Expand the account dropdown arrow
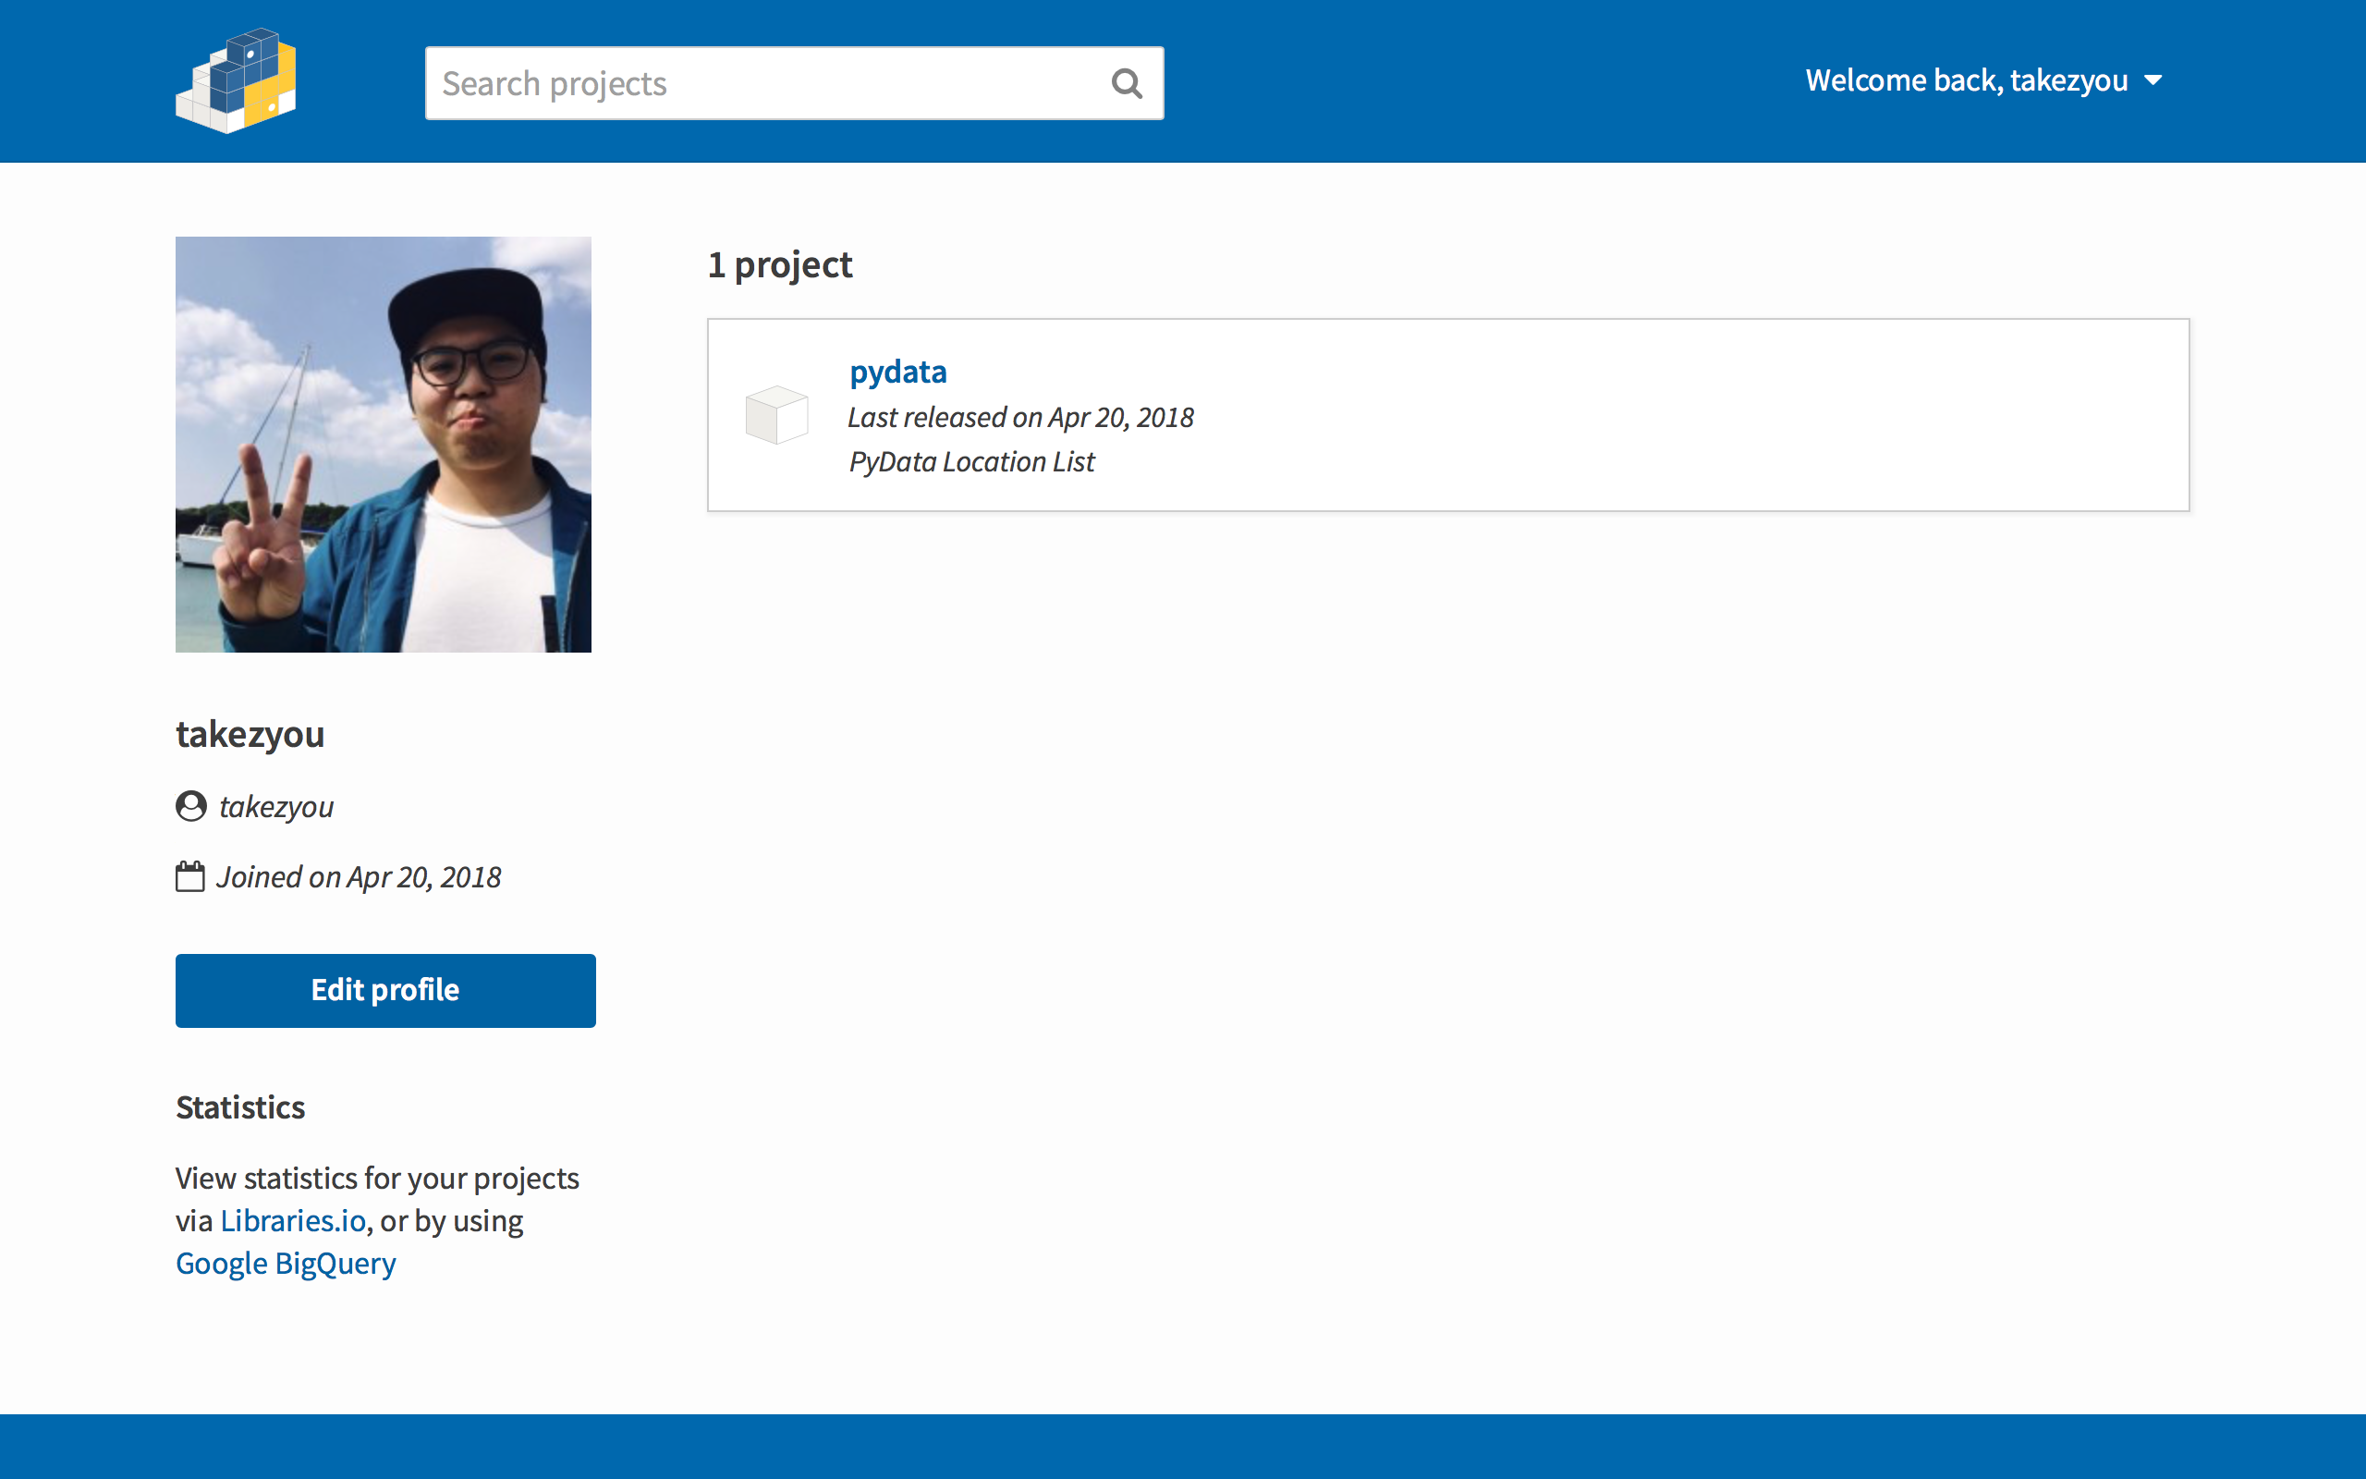This screenshot has height=1479, width=2366. [x=2153, y=80]
